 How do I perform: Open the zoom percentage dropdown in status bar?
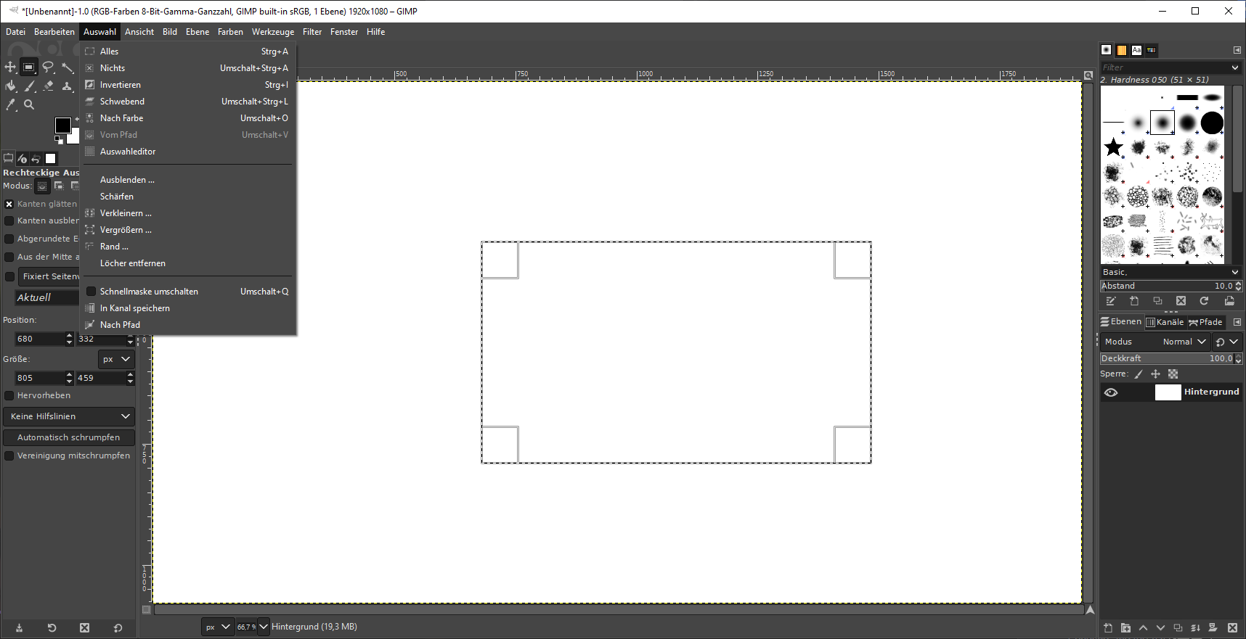click(x=263, y=627)
